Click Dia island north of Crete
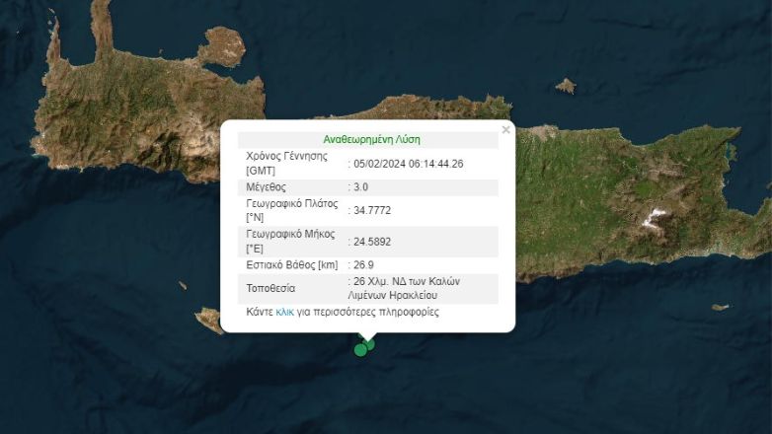Image resolution: width=772 pixels, height=434 pixels. (565, 86)
